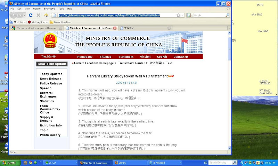278x166 pixels.
Task: Switch to the Library taskbar window
Action: (130, 163)
